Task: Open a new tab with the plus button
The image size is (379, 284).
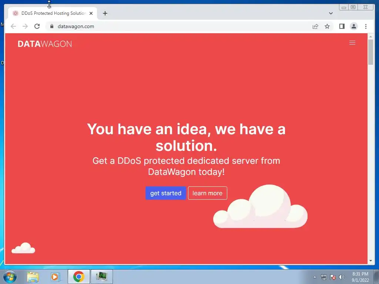Action: 105,13
